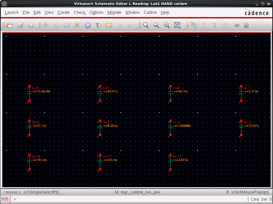This screenshot has height=204, width=273.
Task: Select the c=93.97a capacitance value
Action: coord(111,91)
